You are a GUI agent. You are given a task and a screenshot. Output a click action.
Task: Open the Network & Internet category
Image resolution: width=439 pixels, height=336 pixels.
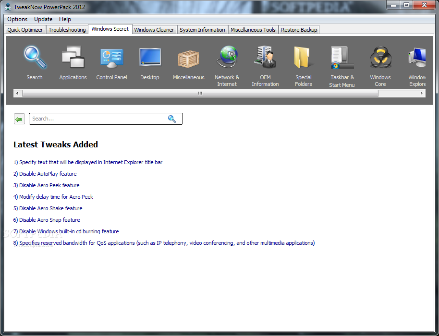[x=227, y=66]
